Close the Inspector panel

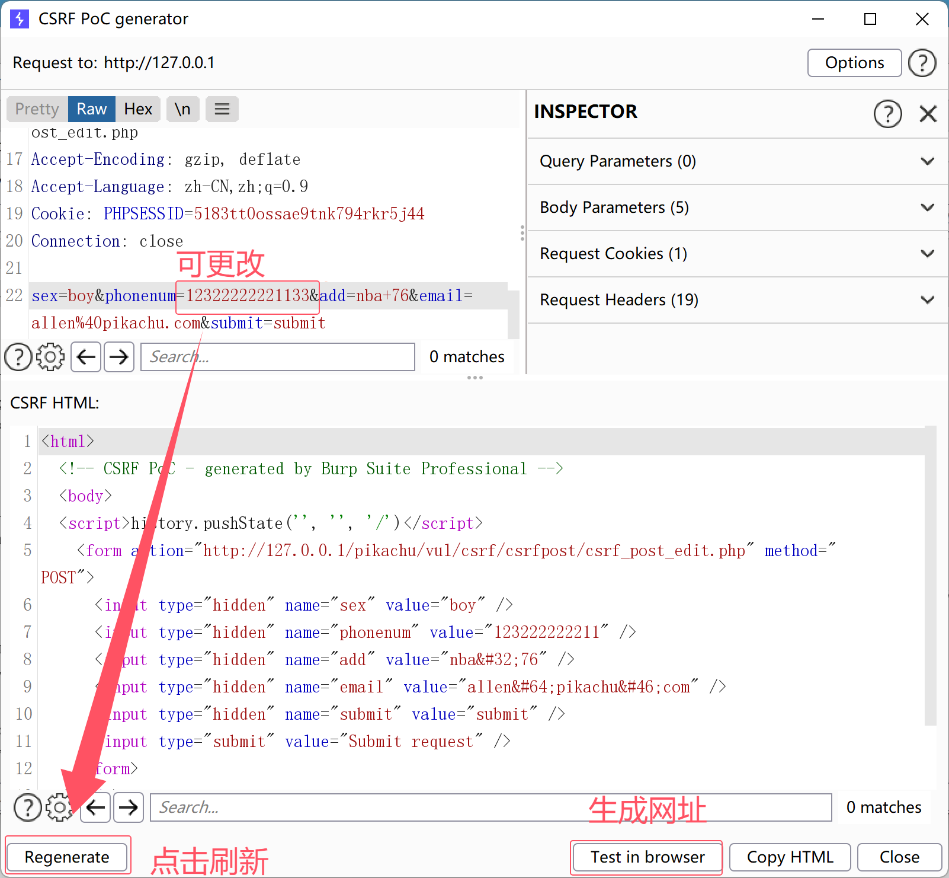coord(928,113)
